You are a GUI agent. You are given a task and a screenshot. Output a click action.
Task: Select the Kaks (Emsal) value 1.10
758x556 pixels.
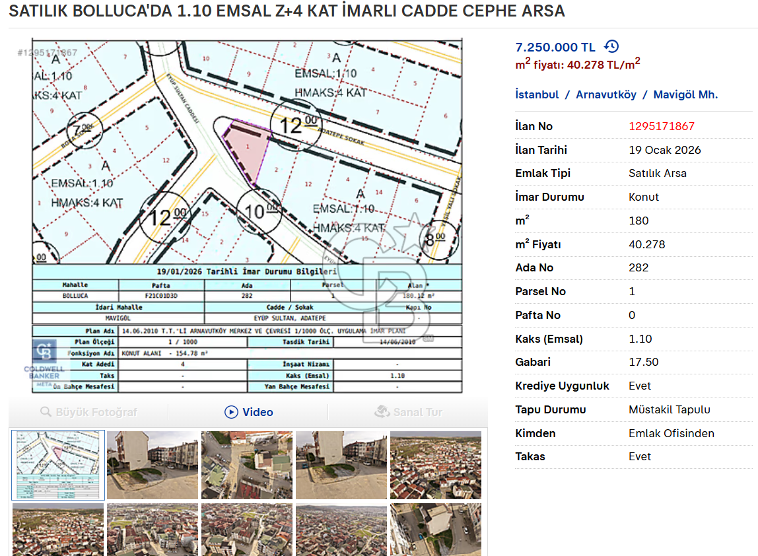pos(640,339)
